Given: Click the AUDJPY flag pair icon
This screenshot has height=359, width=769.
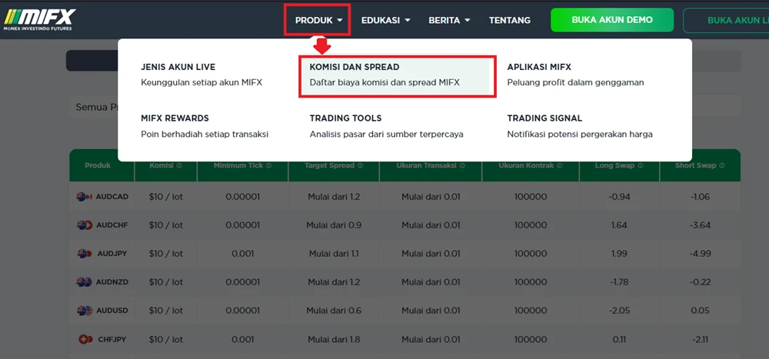Looking at the screenshot, I should [85, 254].
